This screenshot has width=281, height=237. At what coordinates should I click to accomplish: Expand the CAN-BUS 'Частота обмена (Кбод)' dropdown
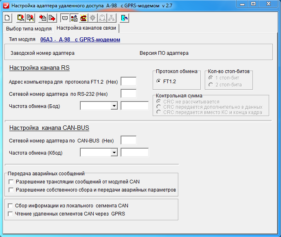click(x=114, y=153)
